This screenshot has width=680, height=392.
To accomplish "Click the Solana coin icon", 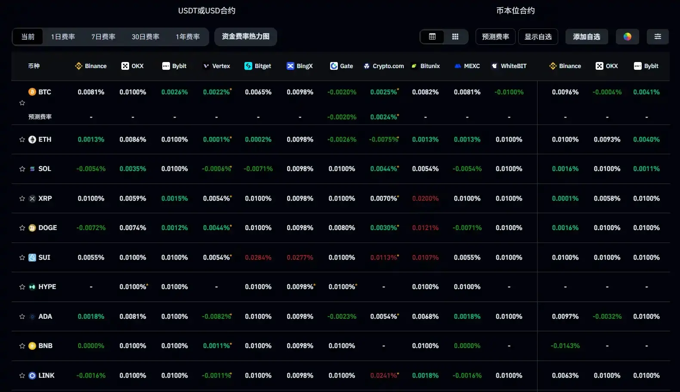I will pos(32,169).
